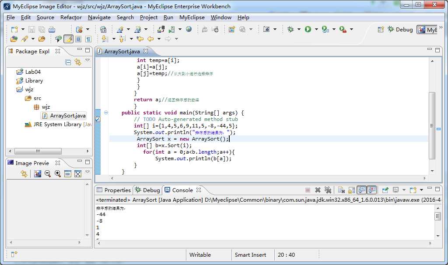Click Remove All Terminated Launches double-X icon

(x=328, y=190)
